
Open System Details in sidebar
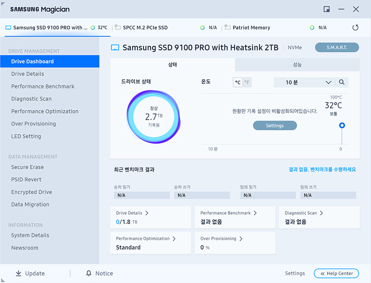[50, 235]
